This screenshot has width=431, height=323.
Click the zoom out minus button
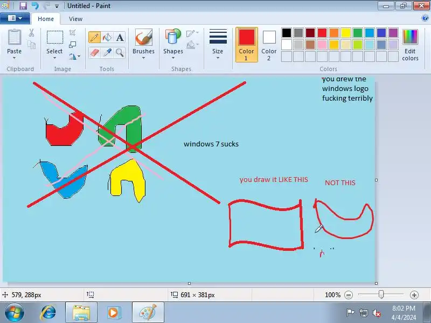[x=348, y=295]
